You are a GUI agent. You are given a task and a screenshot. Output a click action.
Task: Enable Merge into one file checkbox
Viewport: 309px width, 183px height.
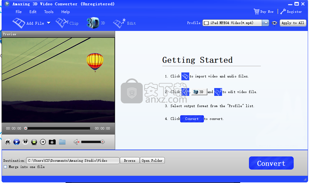pyautogui.click(x=5, y=167)
